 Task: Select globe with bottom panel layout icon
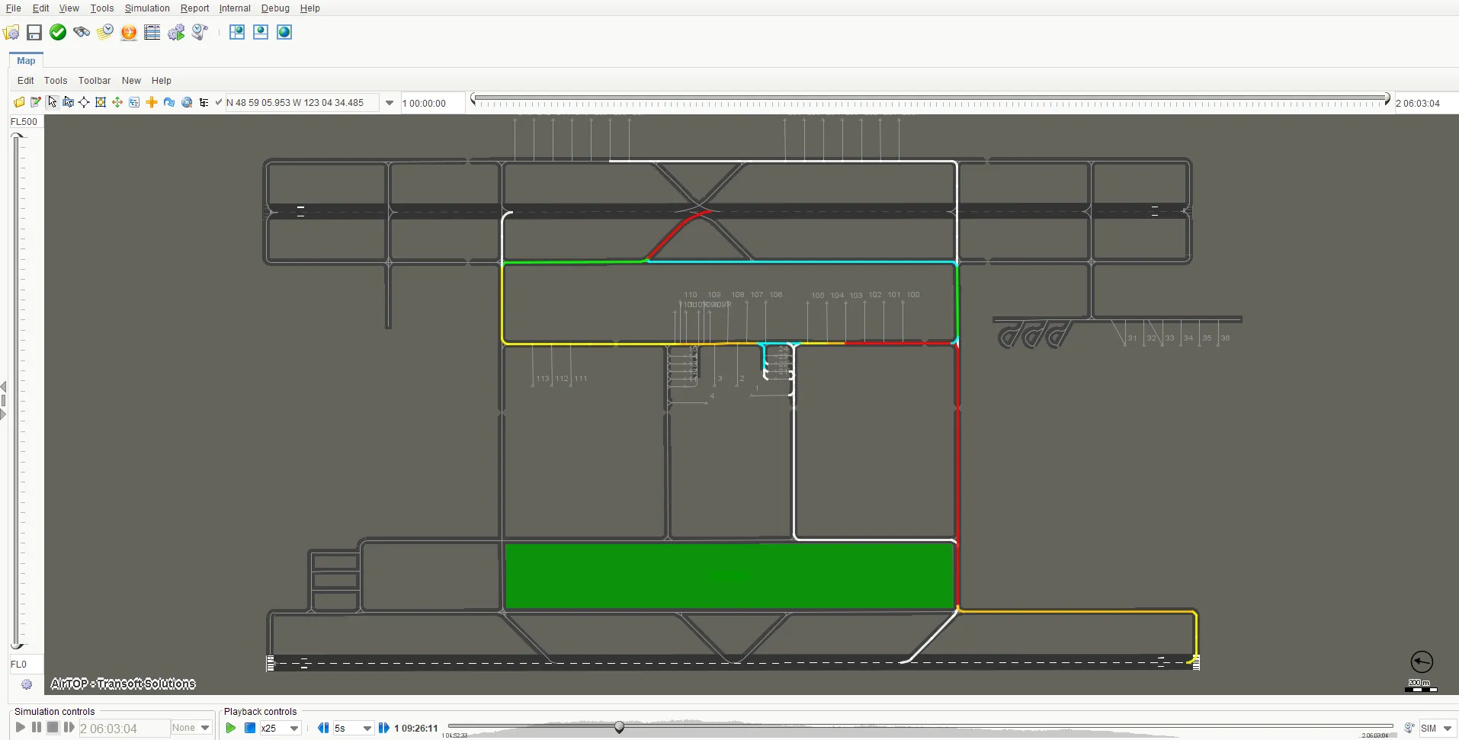point(261,32)
